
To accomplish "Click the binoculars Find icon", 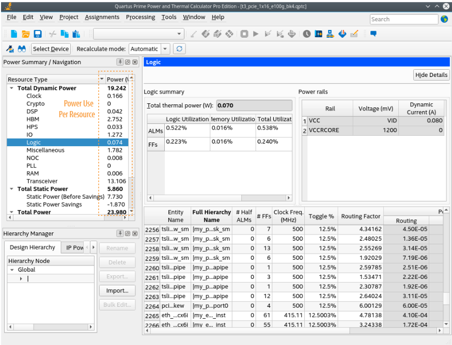I will tap(22, 49).
